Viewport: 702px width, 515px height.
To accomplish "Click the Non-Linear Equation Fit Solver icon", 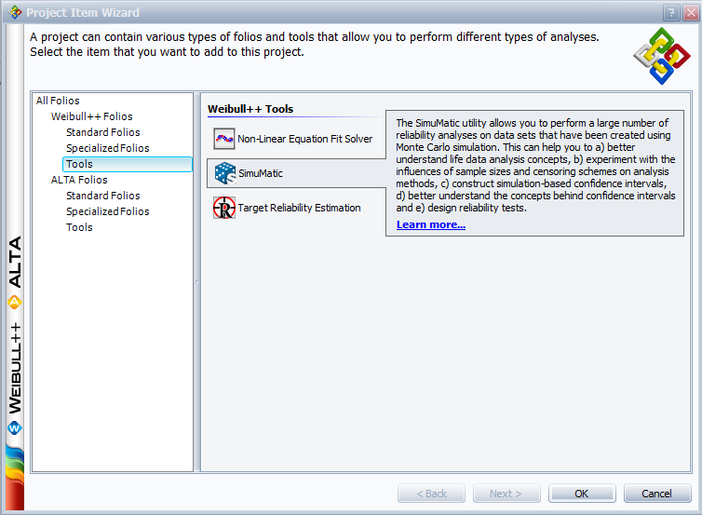I will pos(223,139).
